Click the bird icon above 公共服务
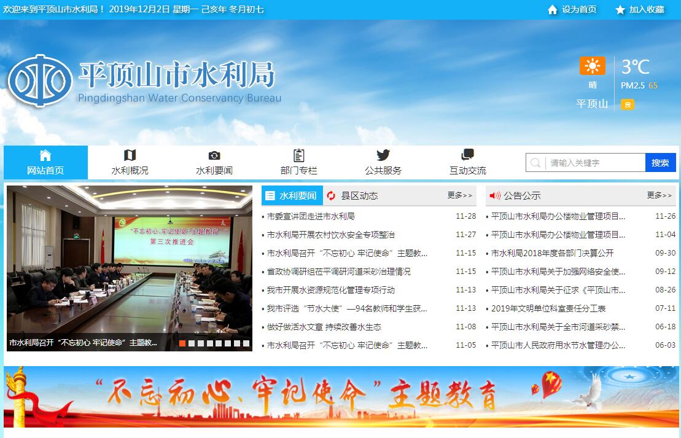 [383, 155]
